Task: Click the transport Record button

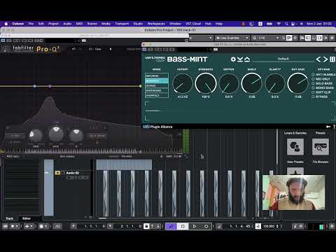Action: (x=206, y=226)
